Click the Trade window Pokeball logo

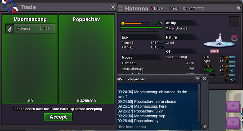(10, 7)
